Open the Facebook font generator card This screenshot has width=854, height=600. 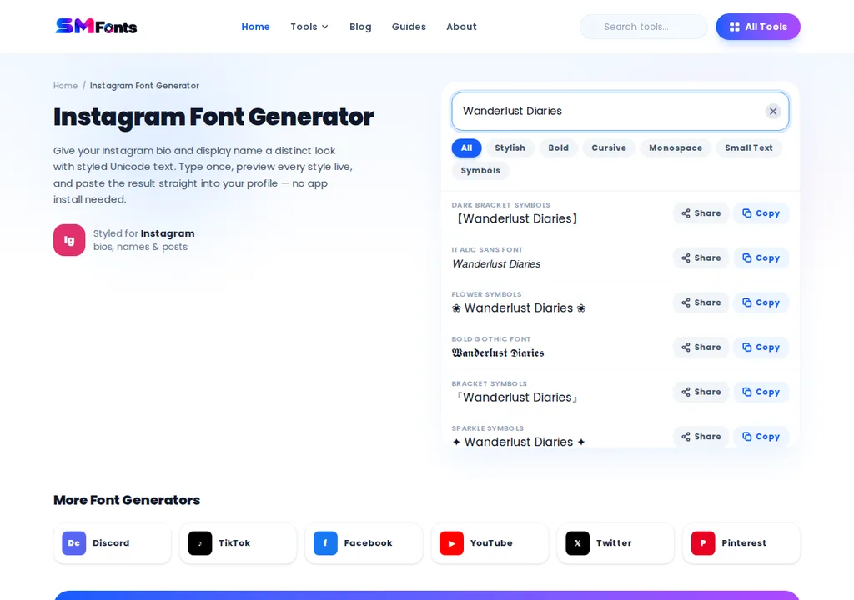(364, 543)
